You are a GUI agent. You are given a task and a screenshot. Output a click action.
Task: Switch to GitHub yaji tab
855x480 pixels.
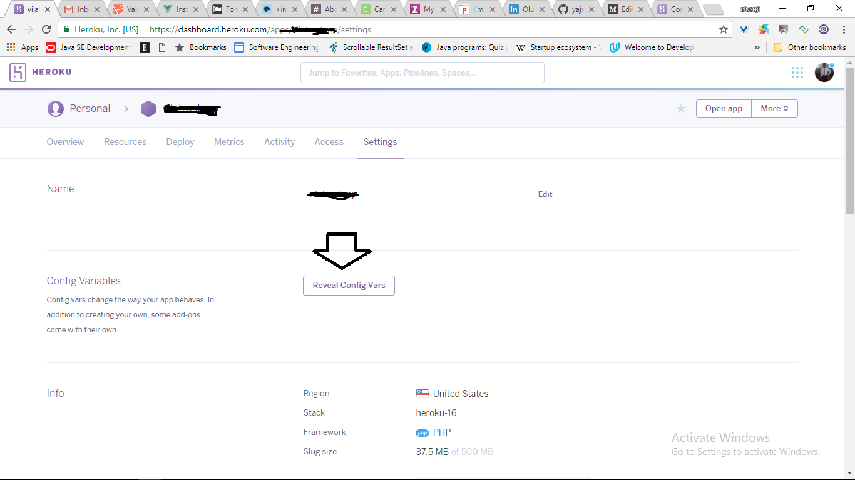coord(576,9)
